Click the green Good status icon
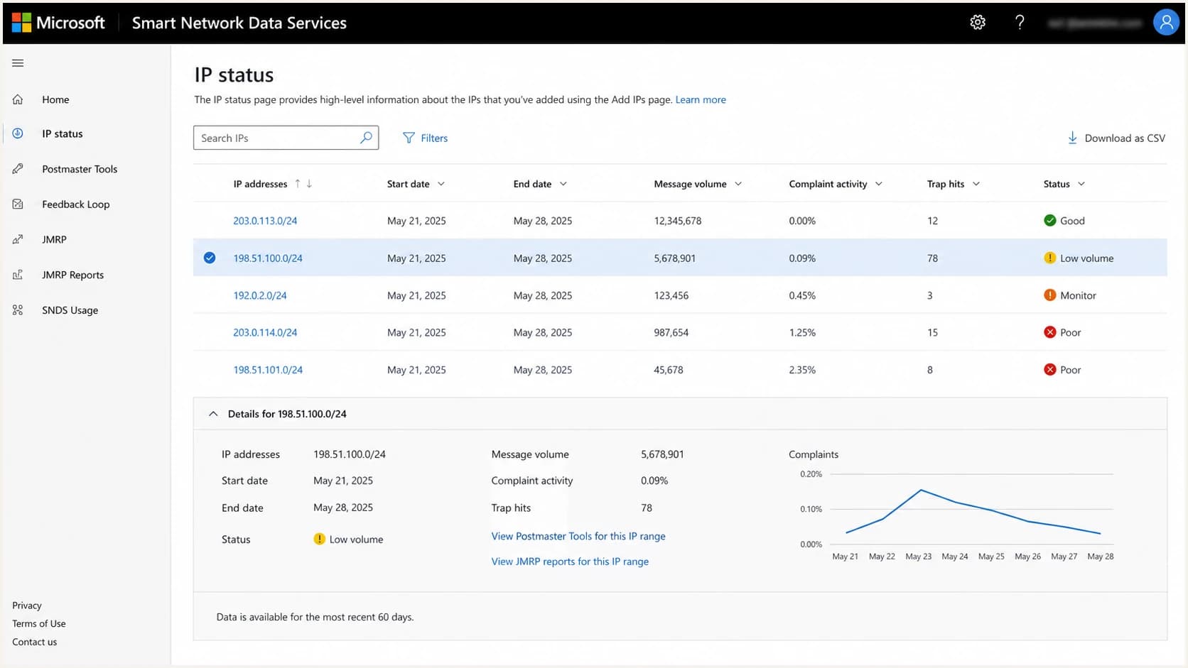This screenshot has width=1188, height=668. [1049, 221]
